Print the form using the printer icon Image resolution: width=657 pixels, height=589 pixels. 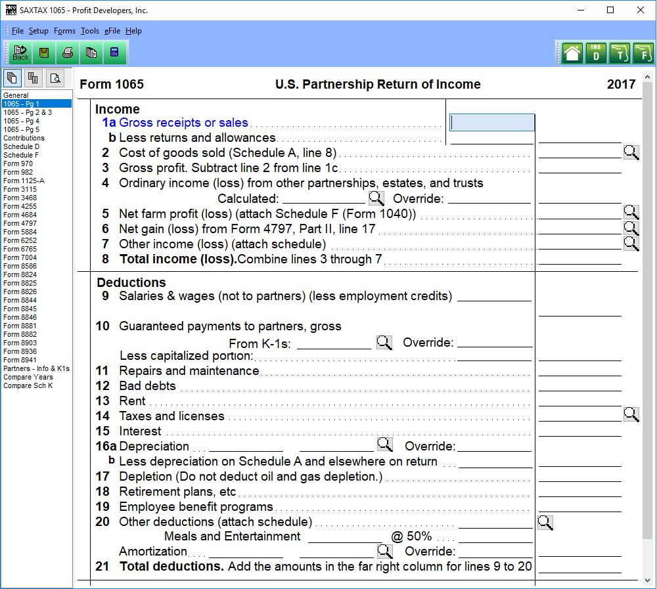(68, 53)
